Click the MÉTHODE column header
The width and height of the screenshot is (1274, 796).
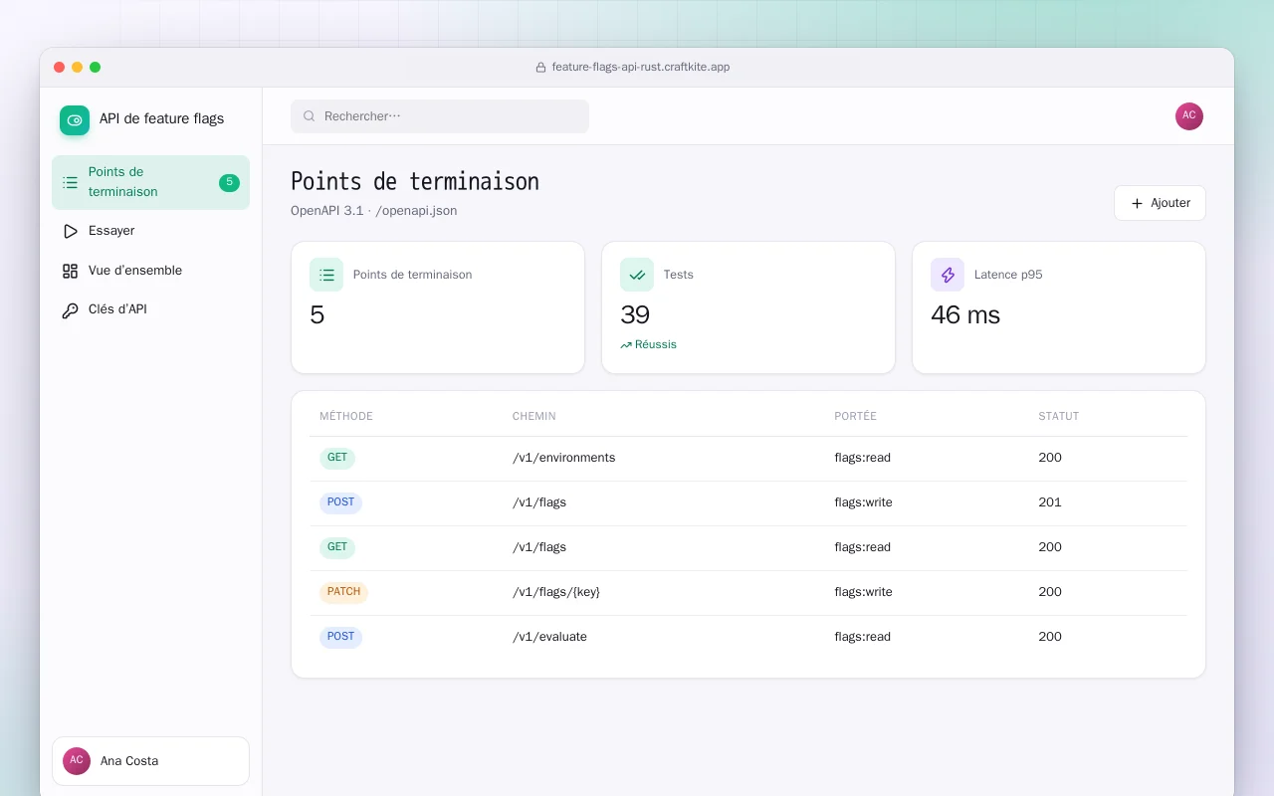[x=346, y=417]
